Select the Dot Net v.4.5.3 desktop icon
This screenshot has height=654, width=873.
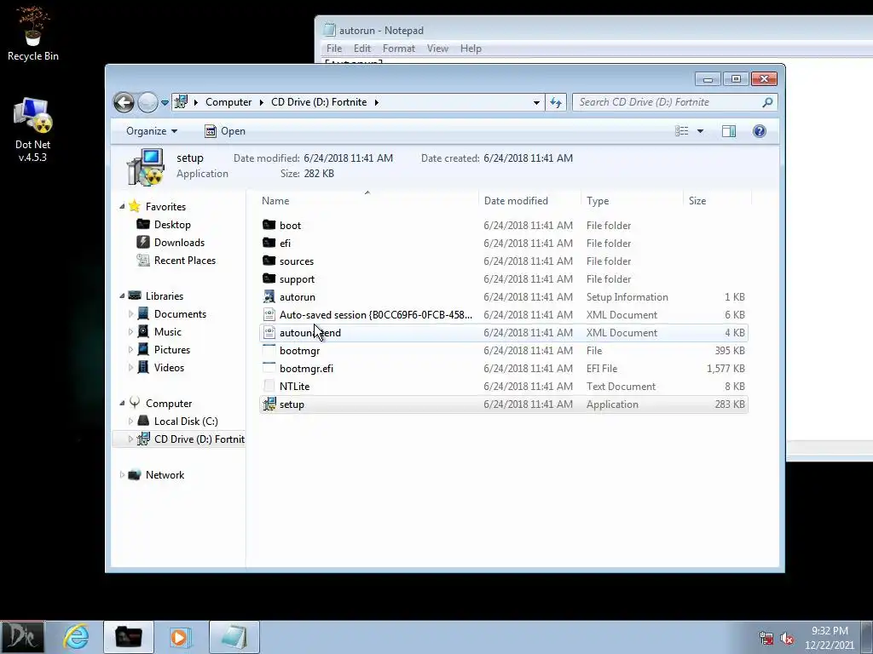pyautogui.click(x=33, y=129)
